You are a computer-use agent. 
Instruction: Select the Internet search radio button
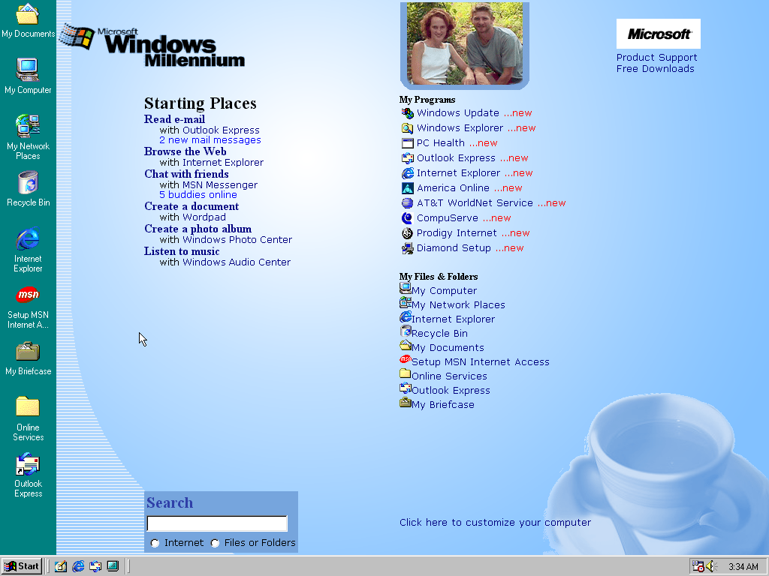pos(155,543)
